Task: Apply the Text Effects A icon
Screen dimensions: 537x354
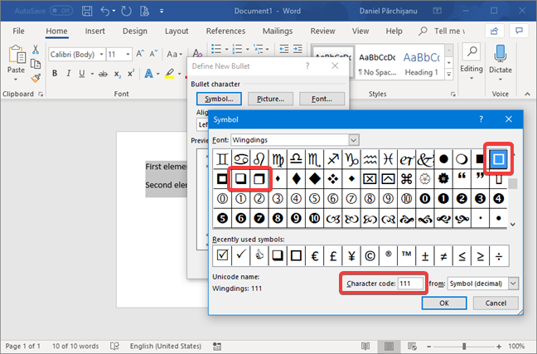Action: pyautogui.click(x=148, y=73)
